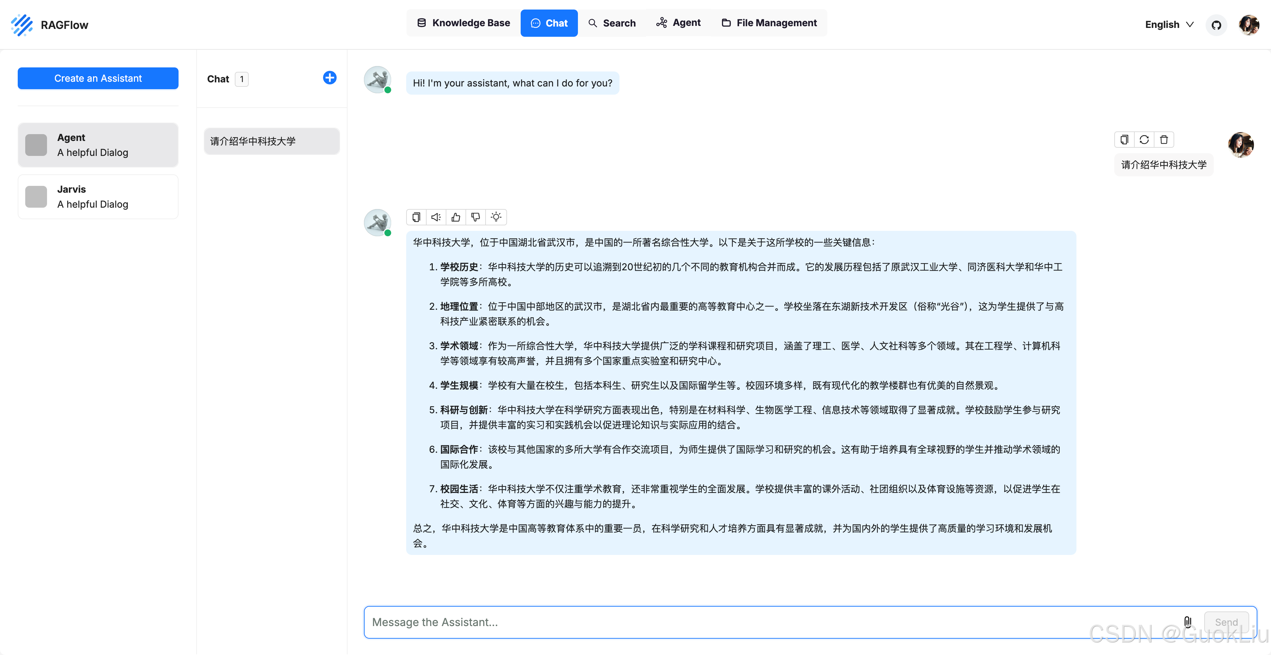The width and height of the screenshot is (1271, 655).
Task: Select the Chat tab
Action: tap(549, 23)
